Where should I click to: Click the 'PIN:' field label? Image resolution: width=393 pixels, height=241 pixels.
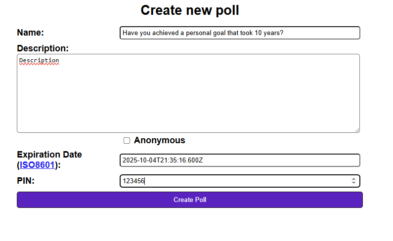tap(26, 181)
